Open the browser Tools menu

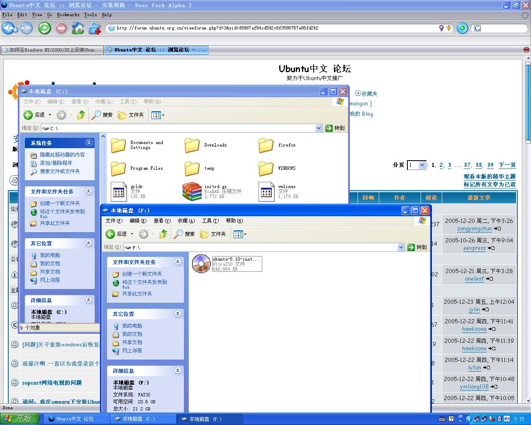click(x=90, y=15)
